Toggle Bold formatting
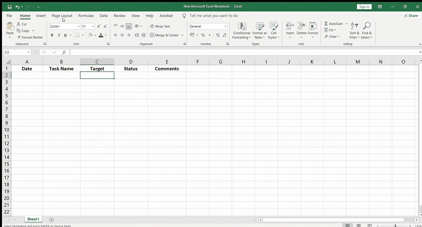Viewport: 422px width, 227px height. point(52,35)
